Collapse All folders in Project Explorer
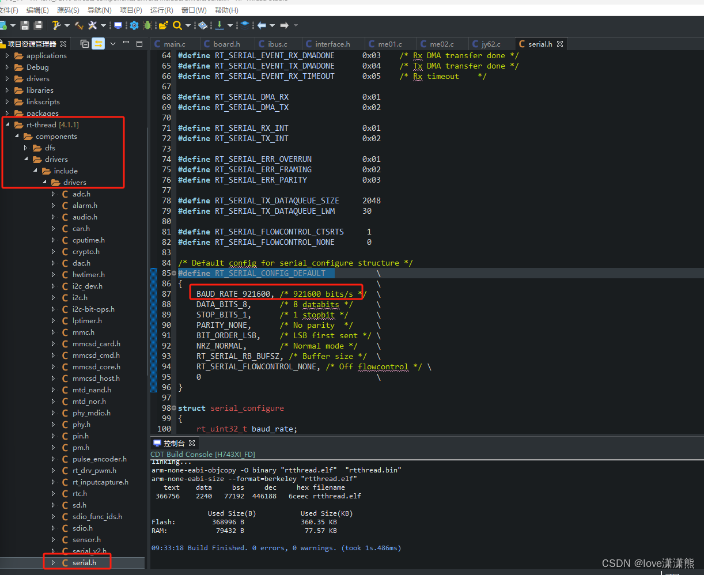The height and width of the screenshot is (575, 704). point(85,44)
